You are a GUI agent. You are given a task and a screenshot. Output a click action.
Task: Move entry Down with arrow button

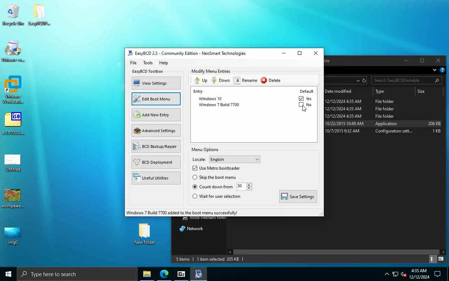pyautogui.click(x=220, y=80)
